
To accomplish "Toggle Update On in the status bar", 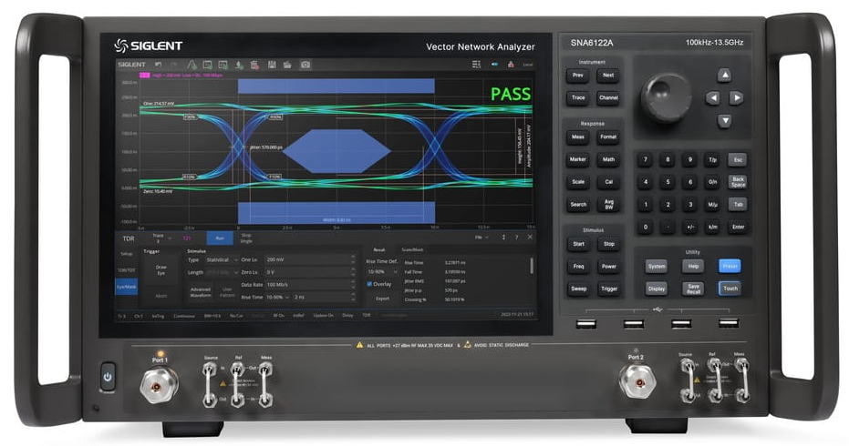I will coord(323,315).
